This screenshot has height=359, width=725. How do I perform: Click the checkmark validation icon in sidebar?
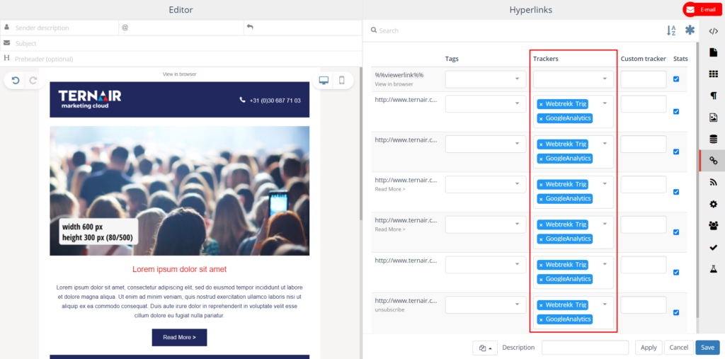713,247
